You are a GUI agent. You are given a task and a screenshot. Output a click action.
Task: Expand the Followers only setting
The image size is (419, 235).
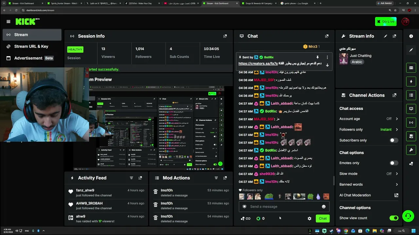[x=369, y=130]
